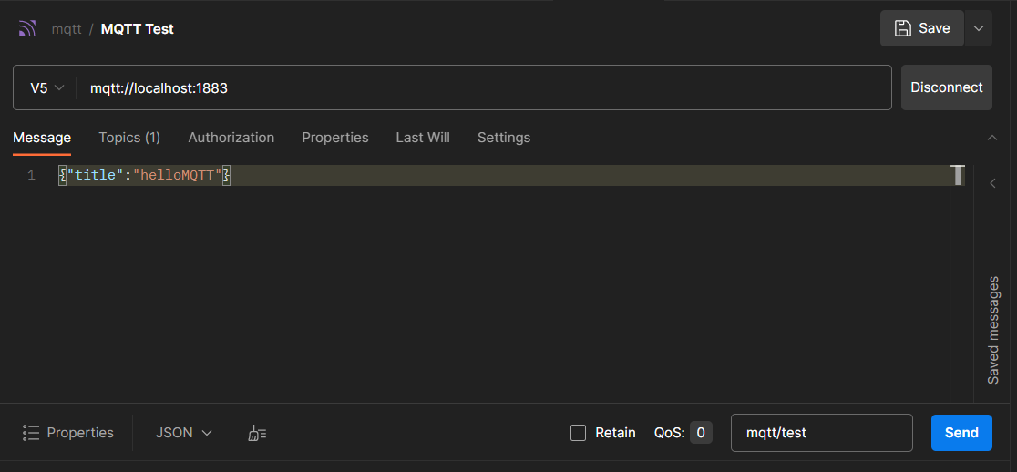
Task: Select the Last Will tab
Action: 423,138
